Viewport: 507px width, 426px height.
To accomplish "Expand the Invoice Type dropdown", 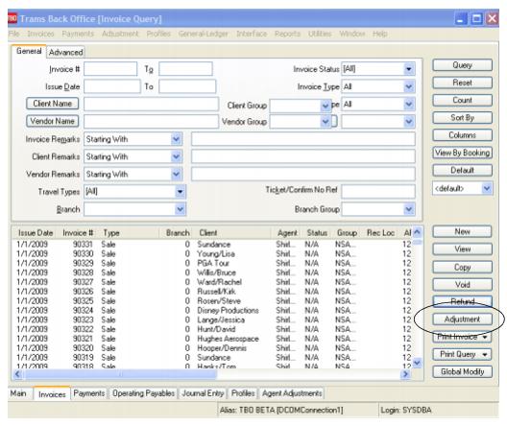I will pyautogui.click(x=409, y=86).
